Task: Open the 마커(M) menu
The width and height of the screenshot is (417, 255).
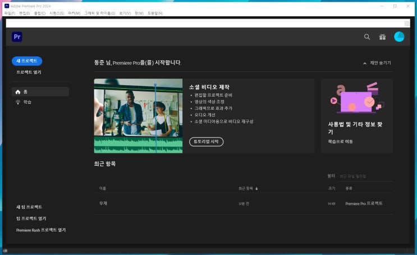Action: [x=74, y=13]
